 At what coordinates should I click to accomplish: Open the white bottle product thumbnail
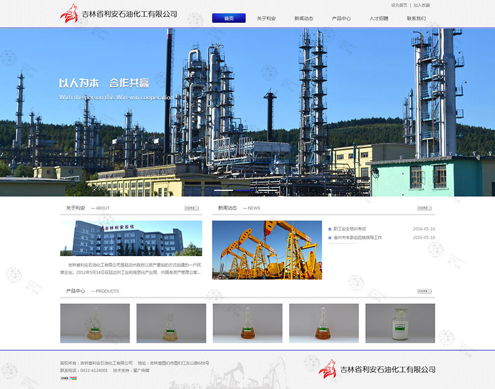point(400,323)
